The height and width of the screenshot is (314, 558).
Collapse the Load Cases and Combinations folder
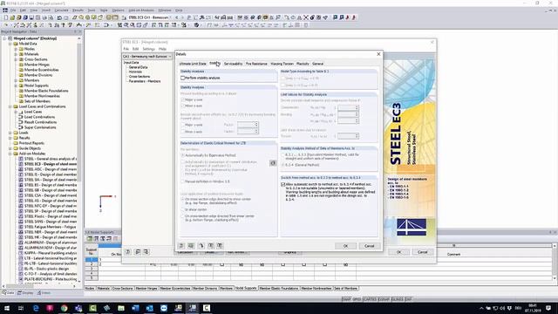pyautogui.click(x=10, y=106)
